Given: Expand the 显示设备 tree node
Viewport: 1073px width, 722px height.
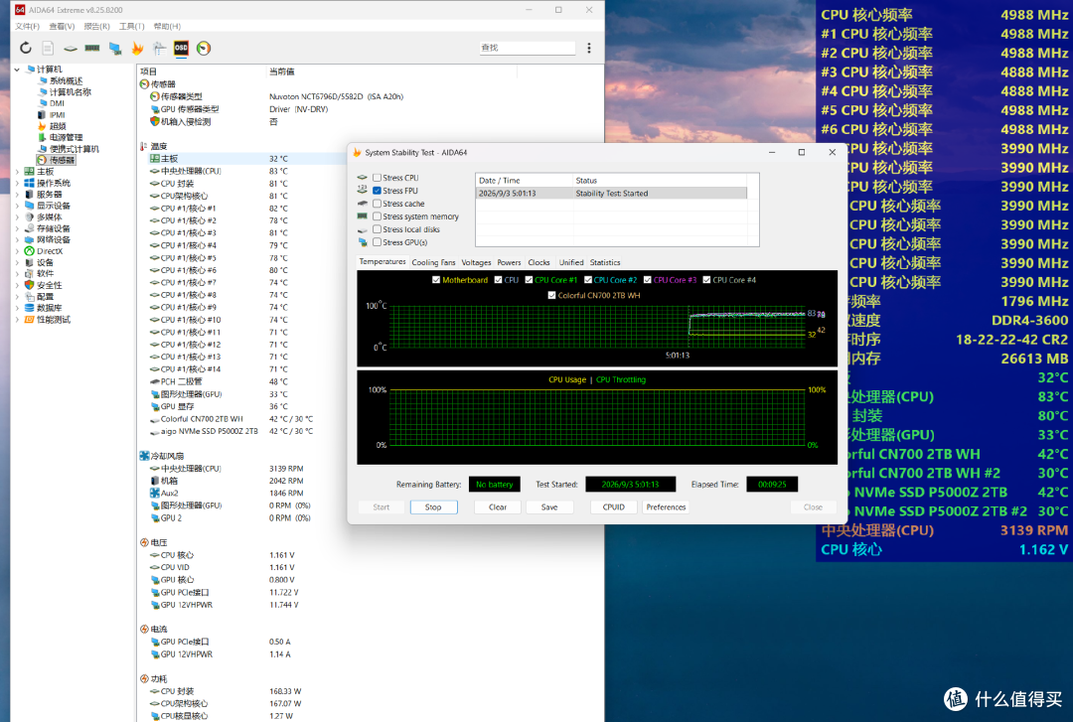Looking at the screenshot, I should point(17,206).
